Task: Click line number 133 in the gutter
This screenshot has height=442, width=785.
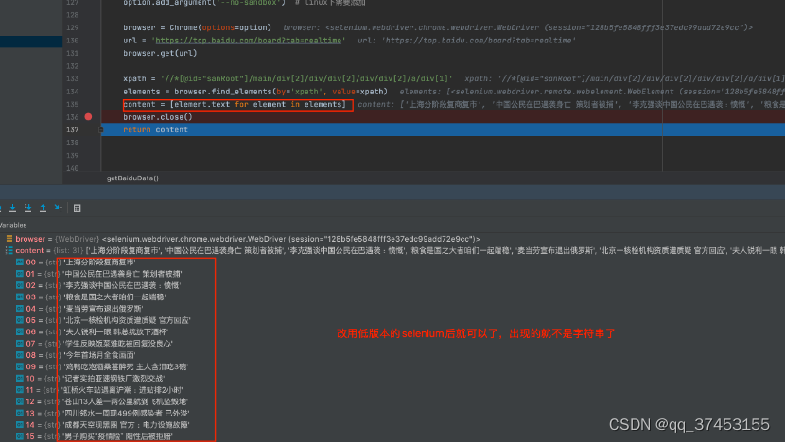Action: (x=72, y=78)
